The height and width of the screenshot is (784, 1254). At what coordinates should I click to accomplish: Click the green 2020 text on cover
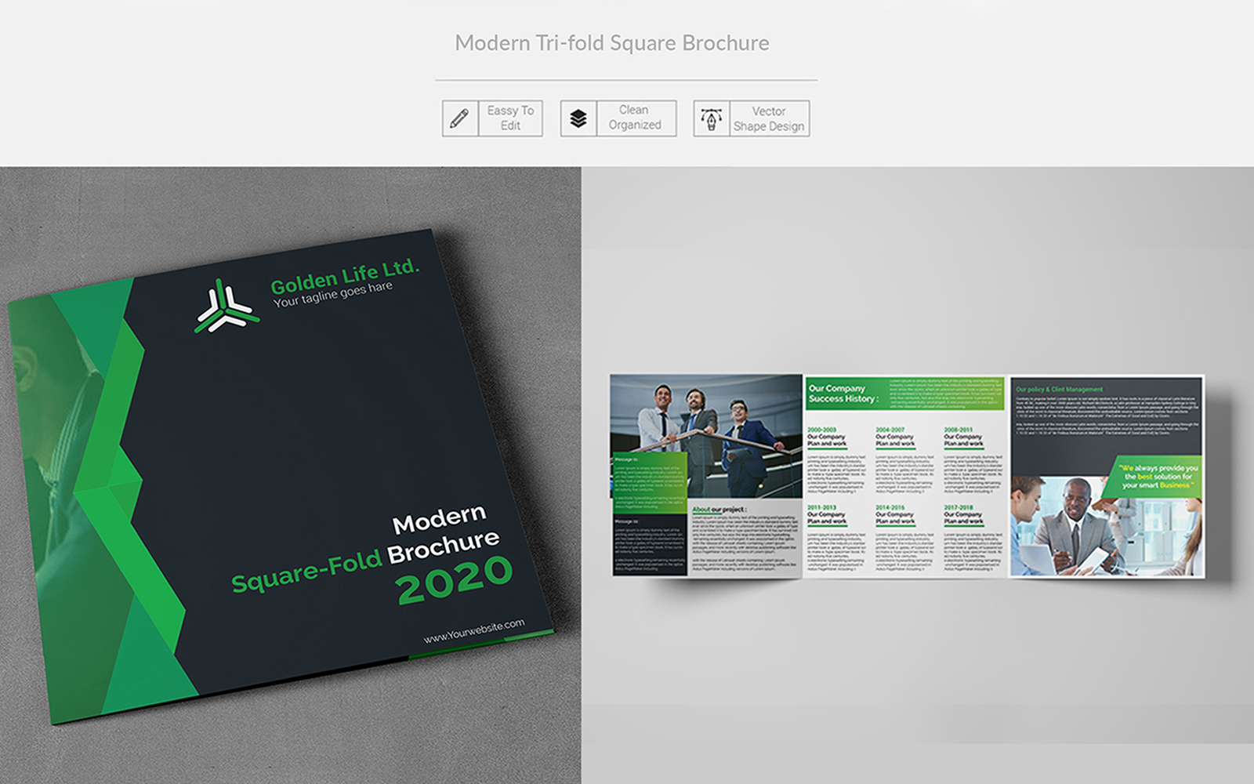(454, 580)
